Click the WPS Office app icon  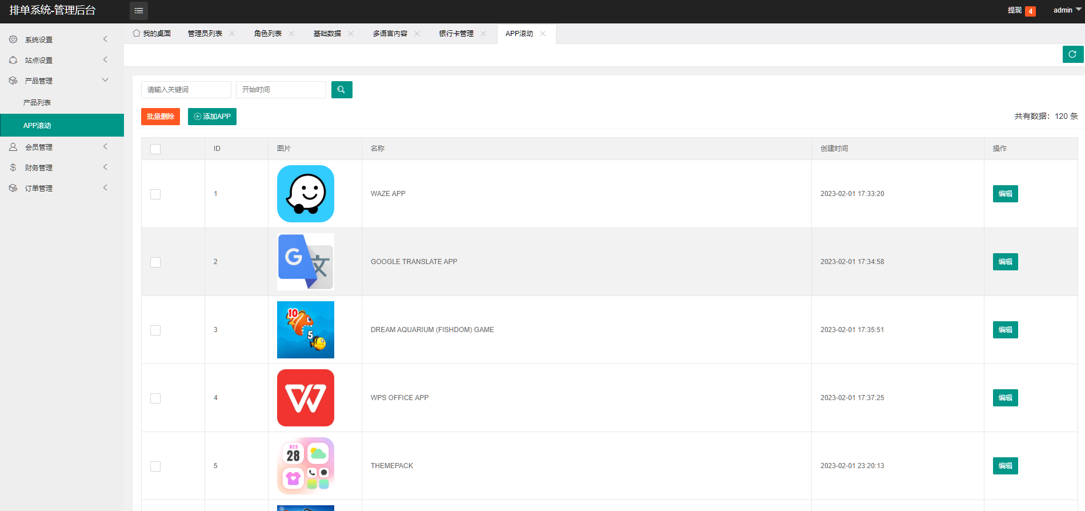306,398
